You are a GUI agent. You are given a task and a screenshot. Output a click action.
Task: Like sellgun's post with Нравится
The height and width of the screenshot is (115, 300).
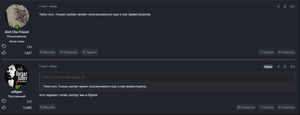(246, 107)
